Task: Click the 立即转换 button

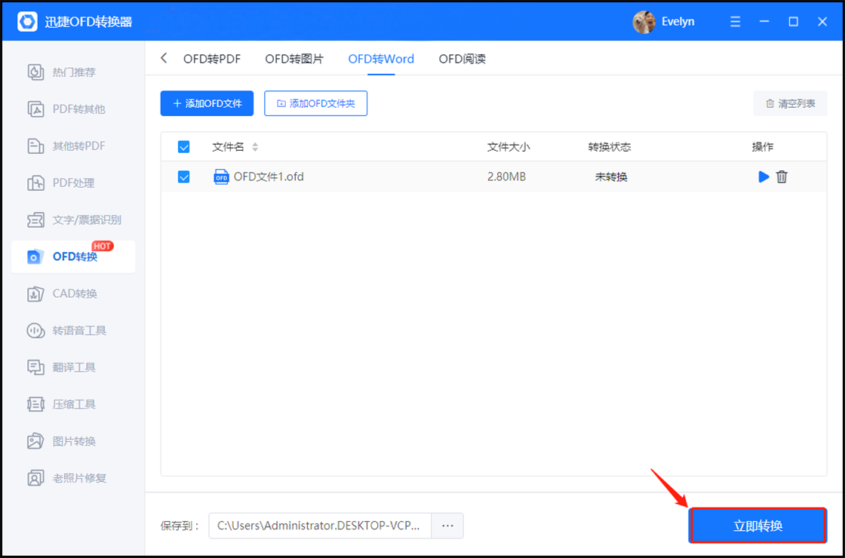Action: point(757,526)
